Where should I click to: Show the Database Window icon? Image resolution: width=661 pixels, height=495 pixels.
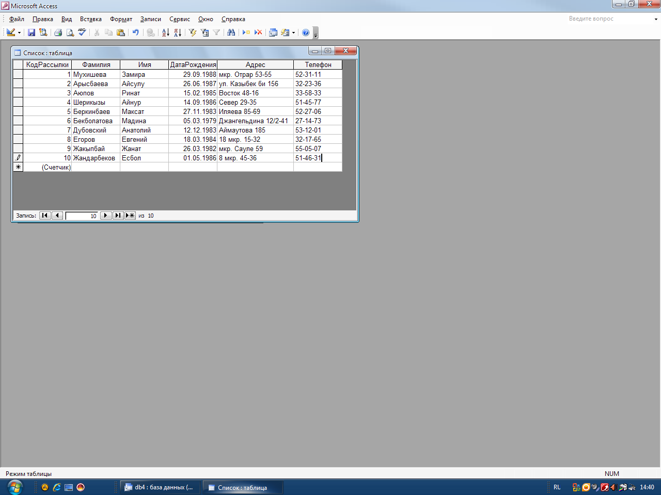[273, 32]
